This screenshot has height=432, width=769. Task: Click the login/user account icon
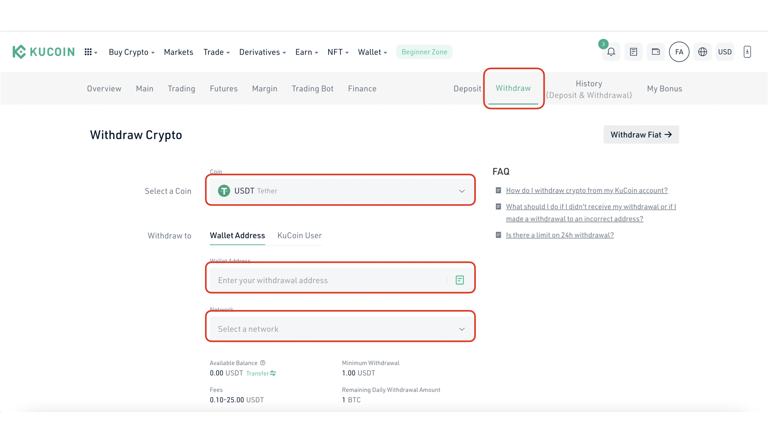tap(679, 51)
